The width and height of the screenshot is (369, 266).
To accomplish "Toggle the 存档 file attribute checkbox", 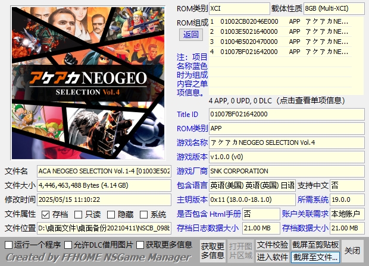I will click(x=46, y=214).
